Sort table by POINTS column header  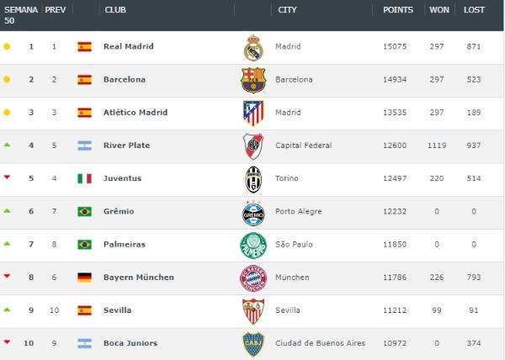coord(398,10)
